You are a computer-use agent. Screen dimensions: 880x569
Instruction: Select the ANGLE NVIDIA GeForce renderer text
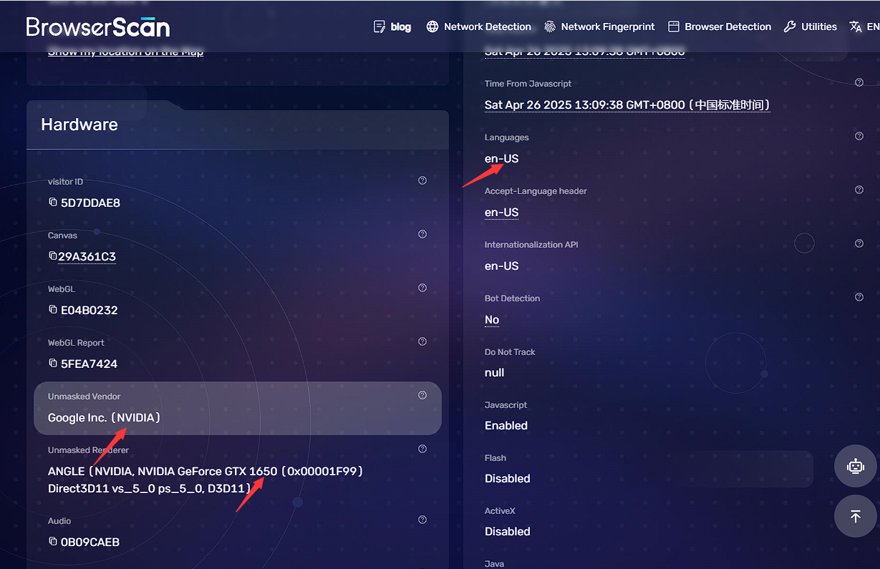206,480
